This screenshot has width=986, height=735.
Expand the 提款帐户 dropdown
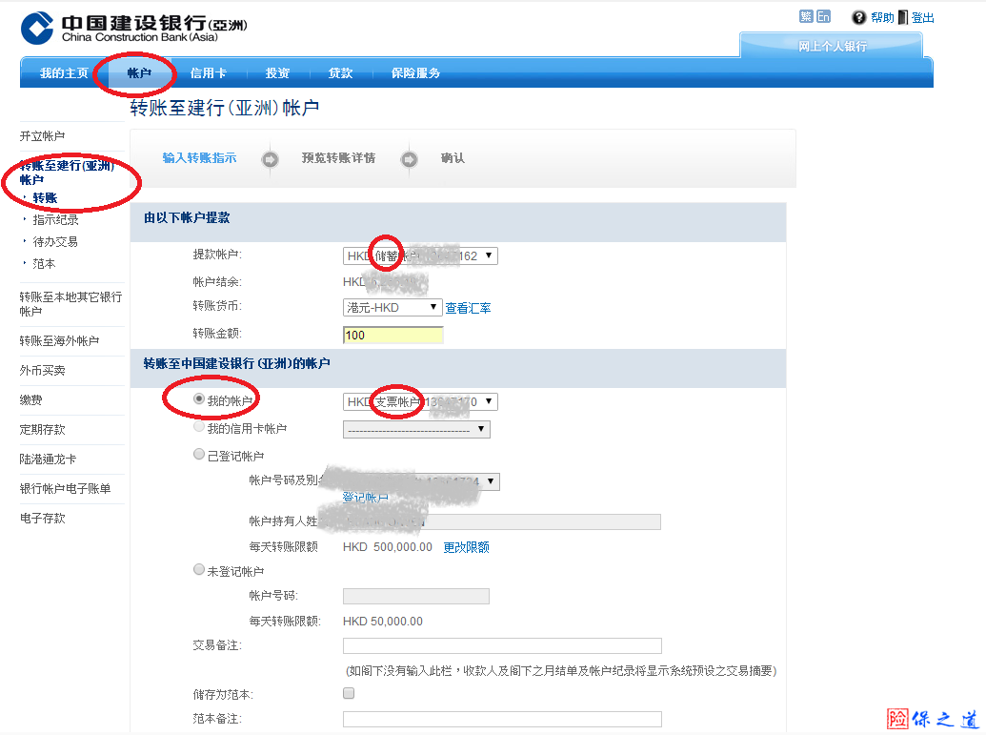point(420,256)
